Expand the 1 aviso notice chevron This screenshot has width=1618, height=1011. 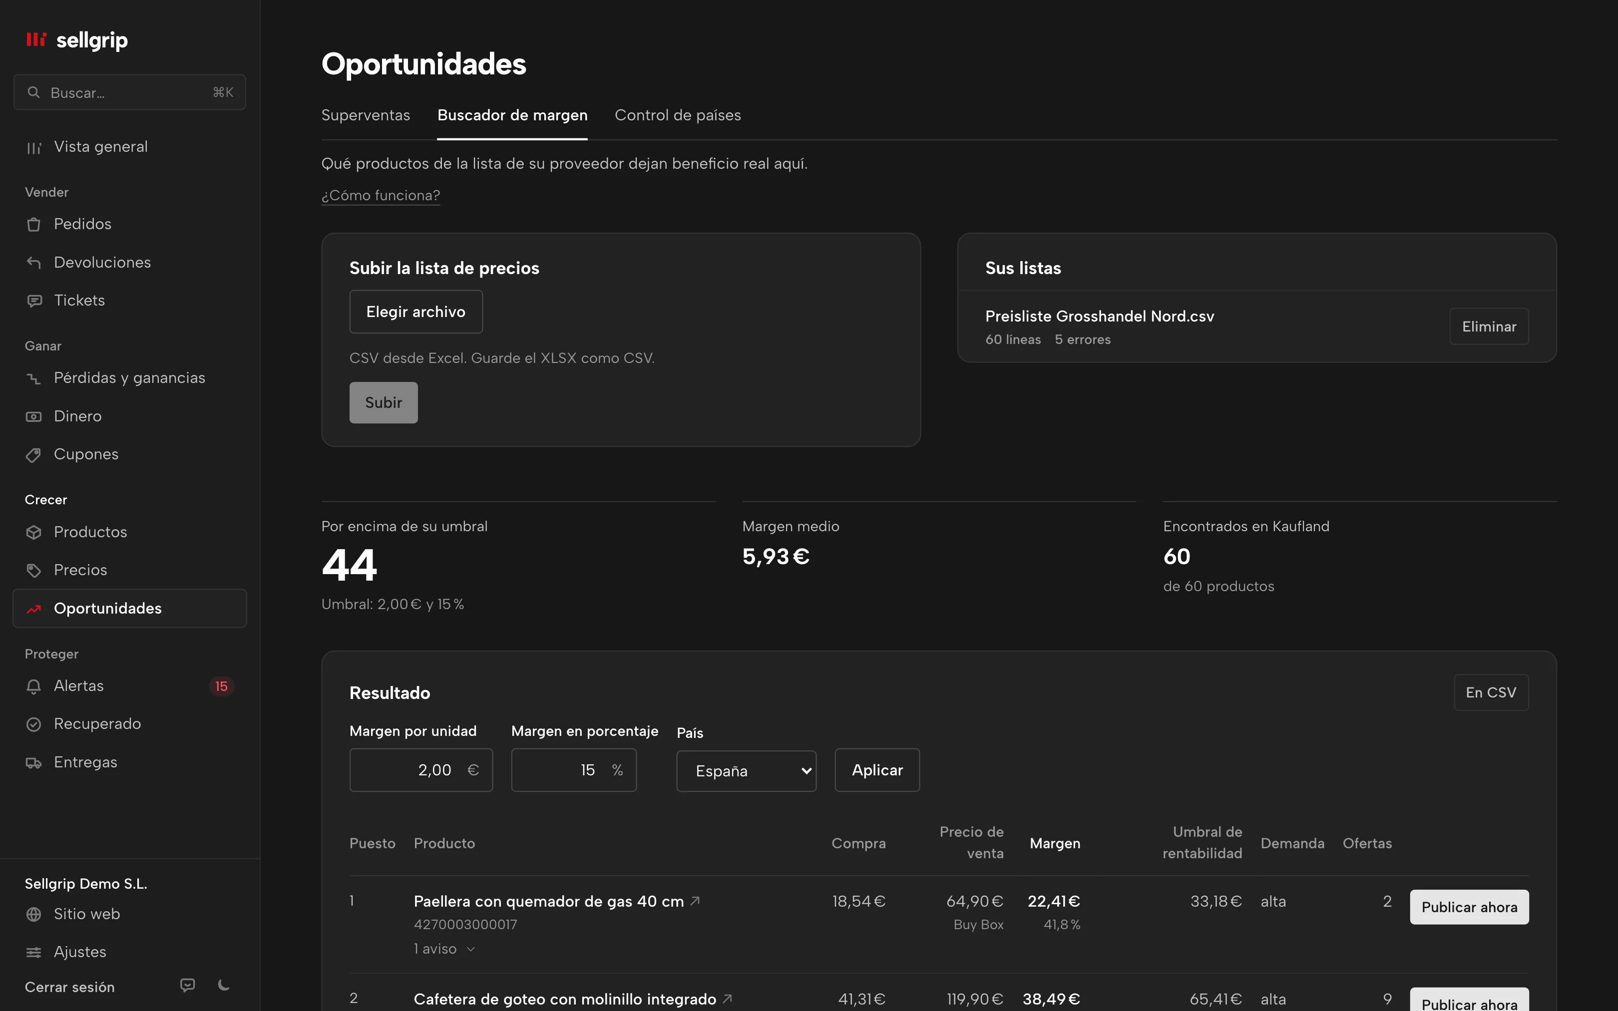(x=471, y=950)
